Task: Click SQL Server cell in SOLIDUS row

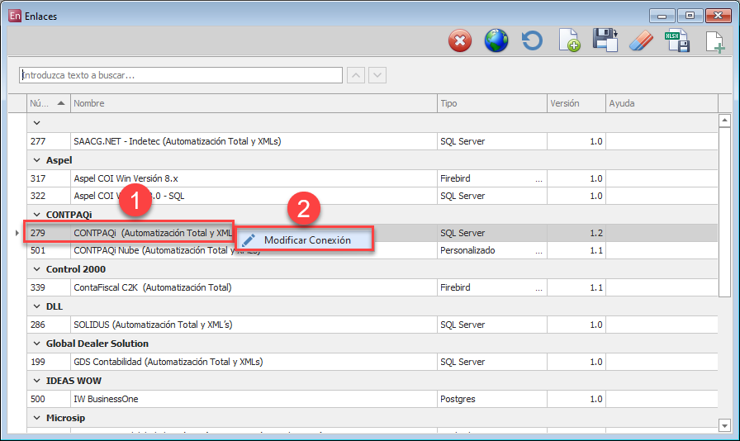Action: (x=492, y=325)
